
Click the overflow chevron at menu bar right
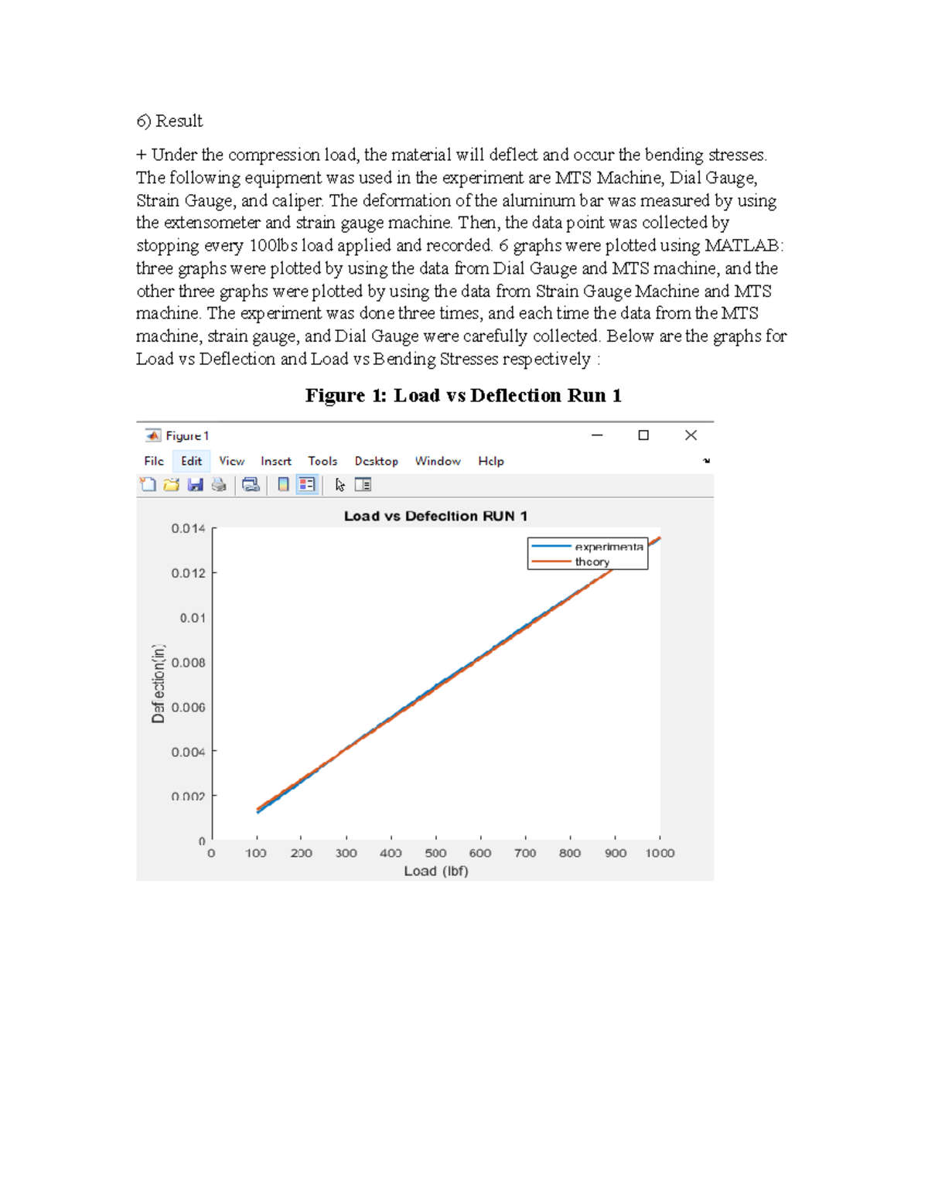tap(705, 461)
